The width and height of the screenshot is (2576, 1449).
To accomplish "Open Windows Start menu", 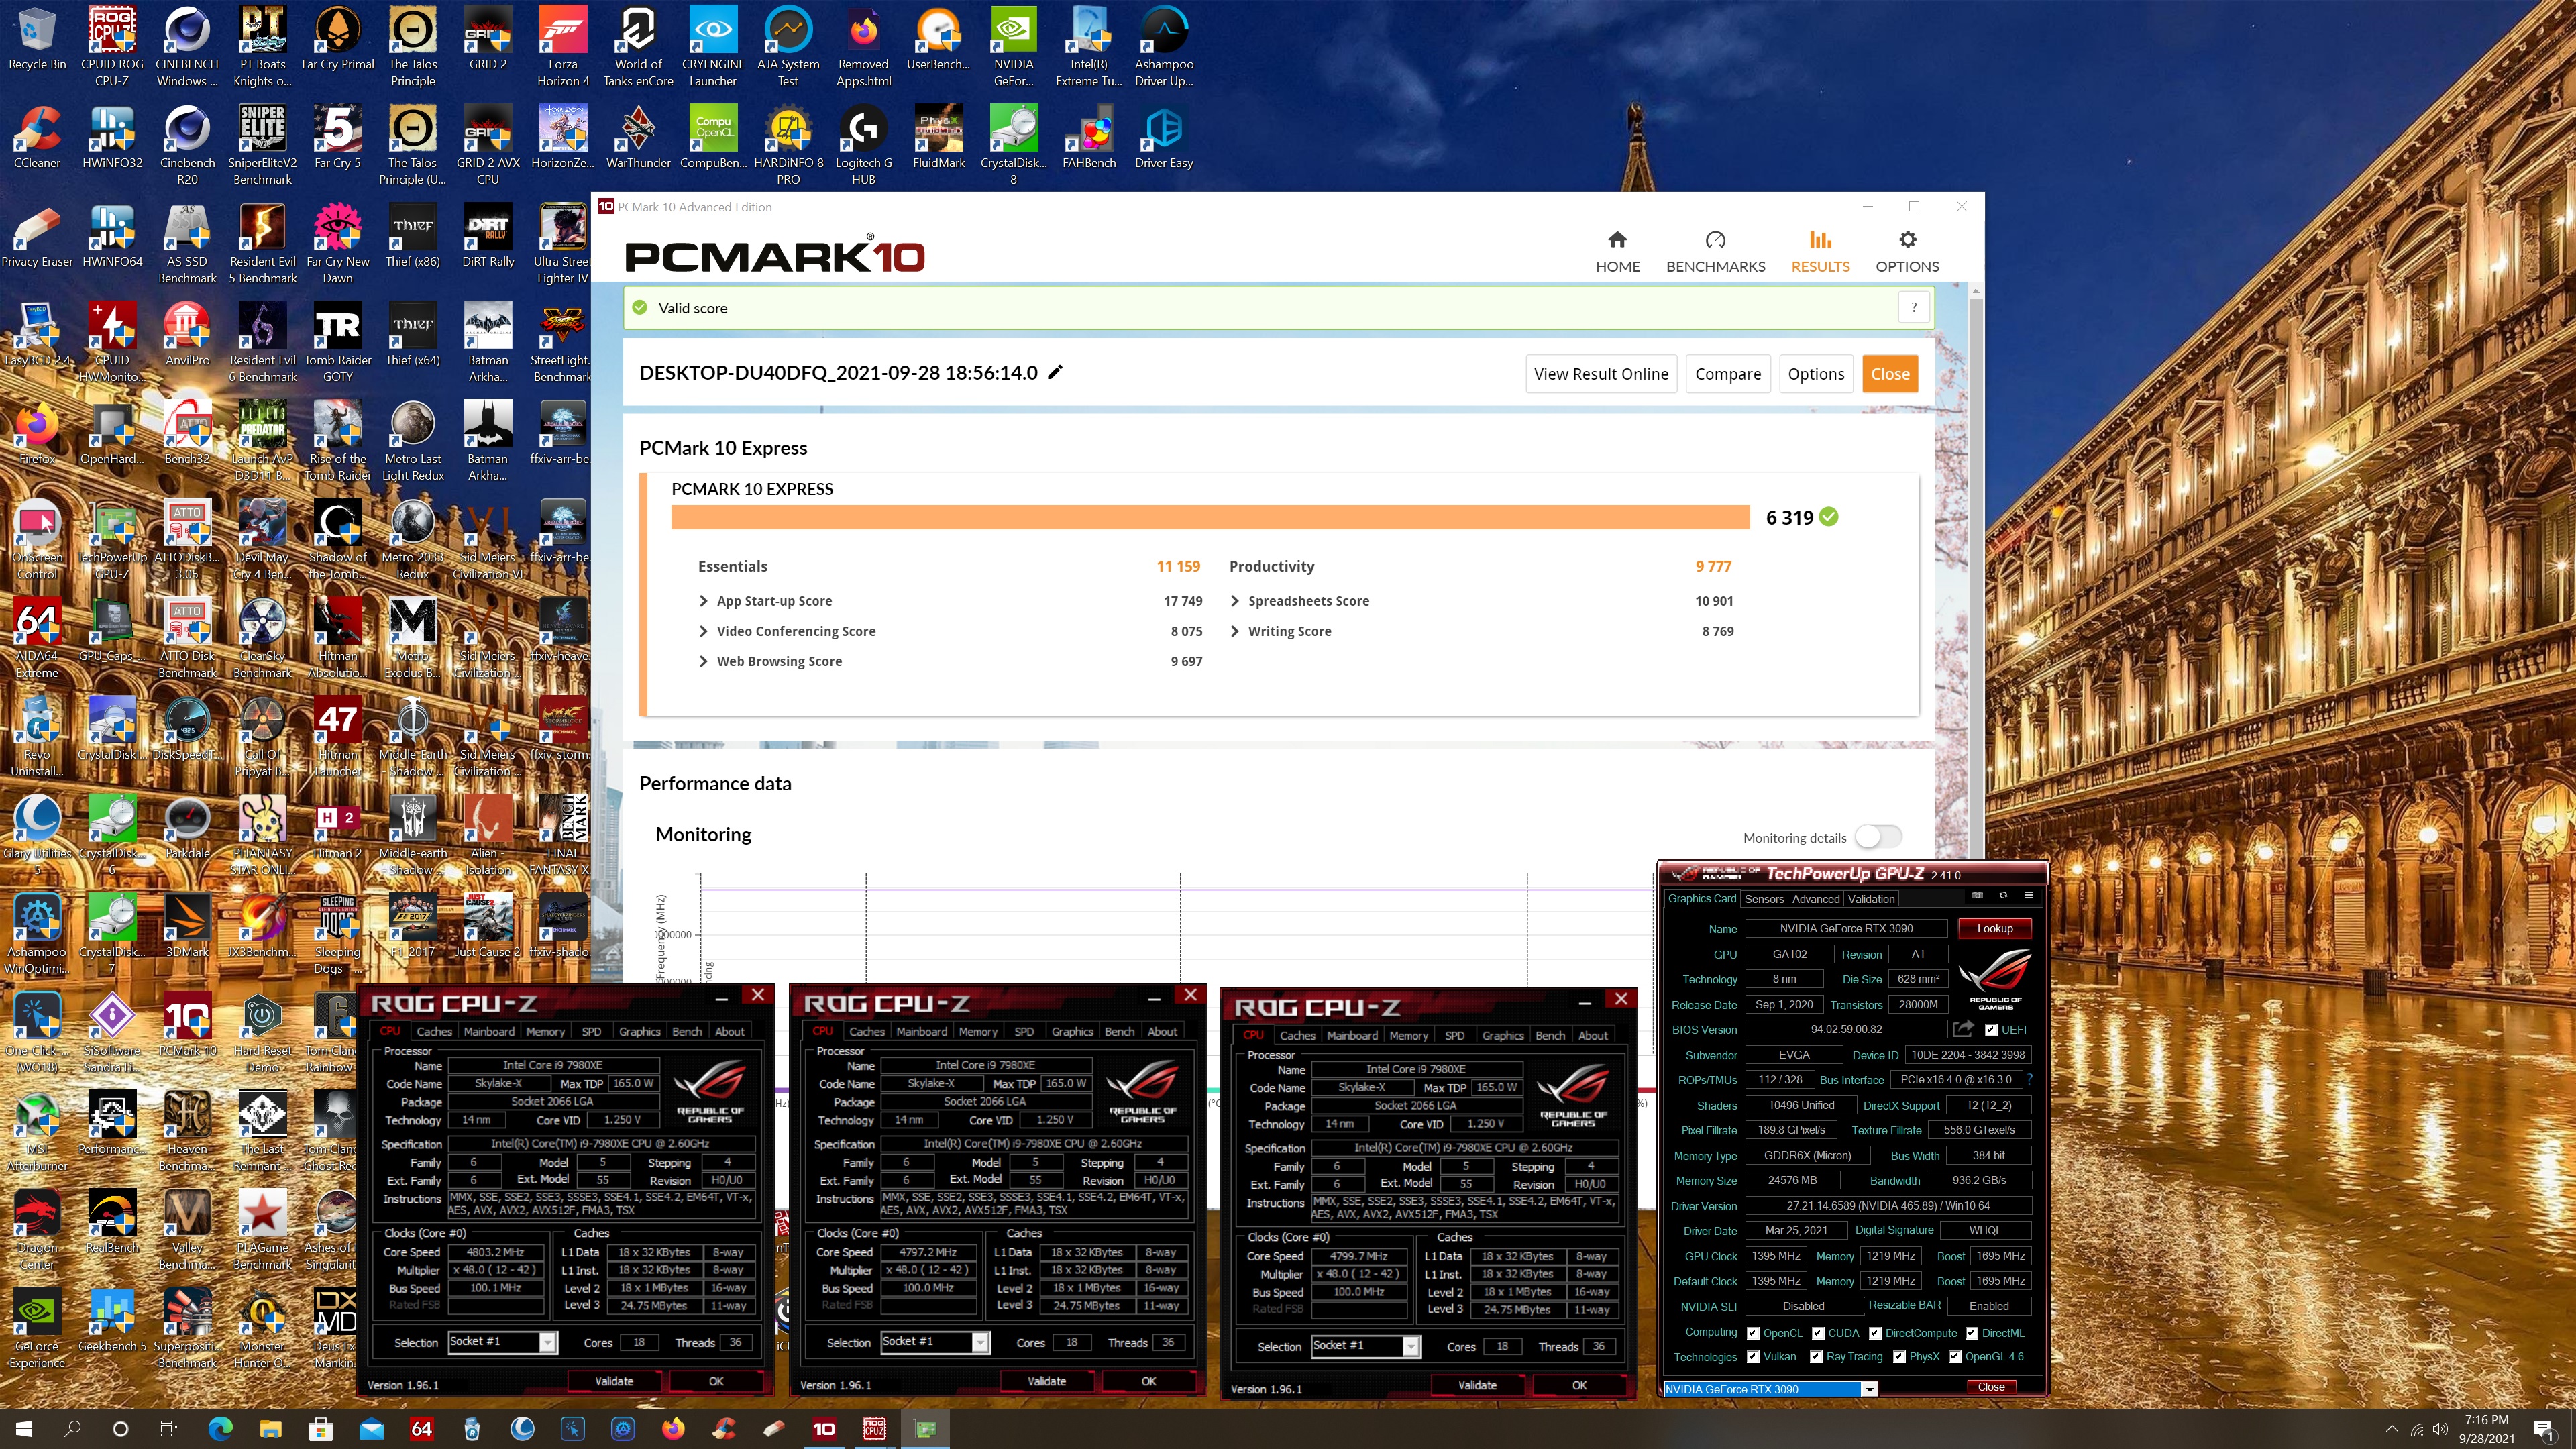I will (x=24, y=1428).
